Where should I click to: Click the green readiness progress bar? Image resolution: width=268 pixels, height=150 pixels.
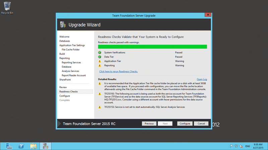pyautogui.click(x=152, y=47)
